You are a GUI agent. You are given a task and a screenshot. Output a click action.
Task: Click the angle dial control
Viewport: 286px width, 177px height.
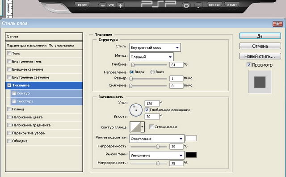136,110
